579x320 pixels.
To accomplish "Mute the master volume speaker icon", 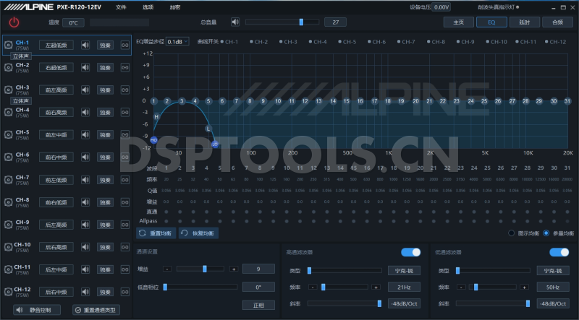I will click(235, 22).
